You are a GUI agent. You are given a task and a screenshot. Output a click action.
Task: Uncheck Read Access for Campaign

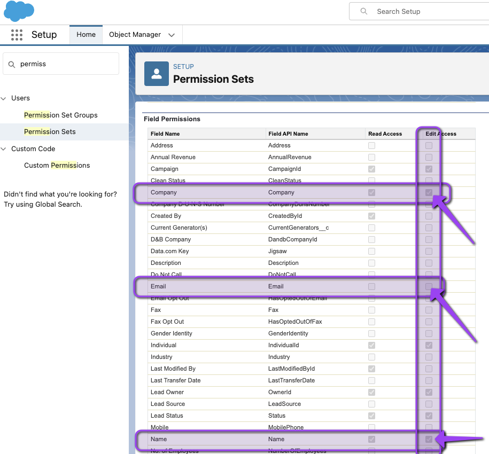pyautogui.click(x=371, y=169)
